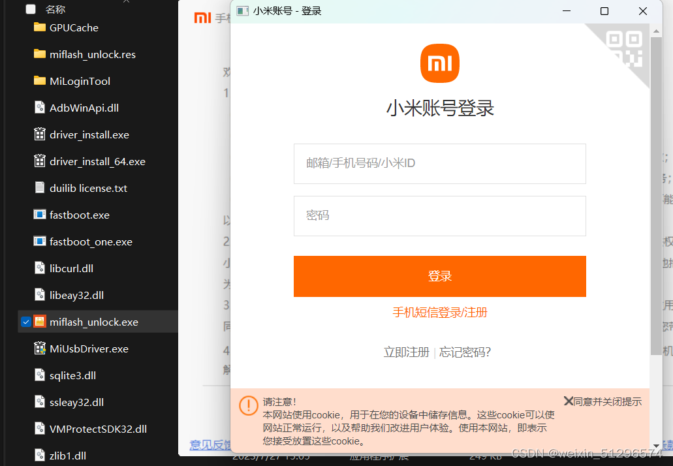Click the login window title bar icon

click(x=243, y=10)
